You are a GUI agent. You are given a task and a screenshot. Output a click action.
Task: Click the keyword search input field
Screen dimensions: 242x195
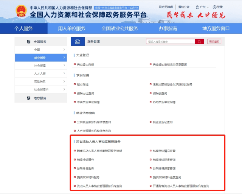(170, 42)
